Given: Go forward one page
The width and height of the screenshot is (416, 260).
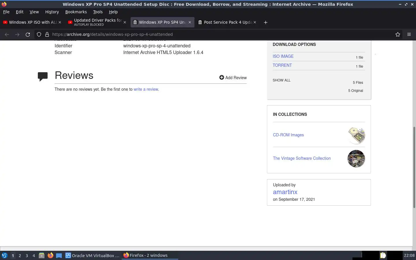Looking at the screenshot, I should click(x=17, y=34).
